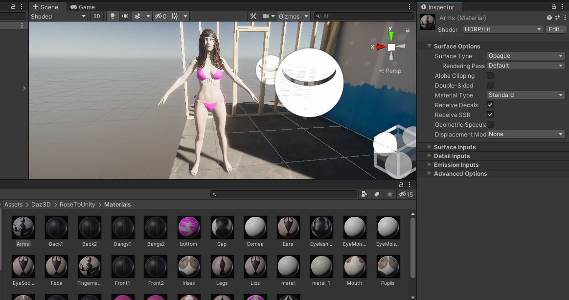
Task: Select the Inspector tab
Action: [x=439, y=7]
